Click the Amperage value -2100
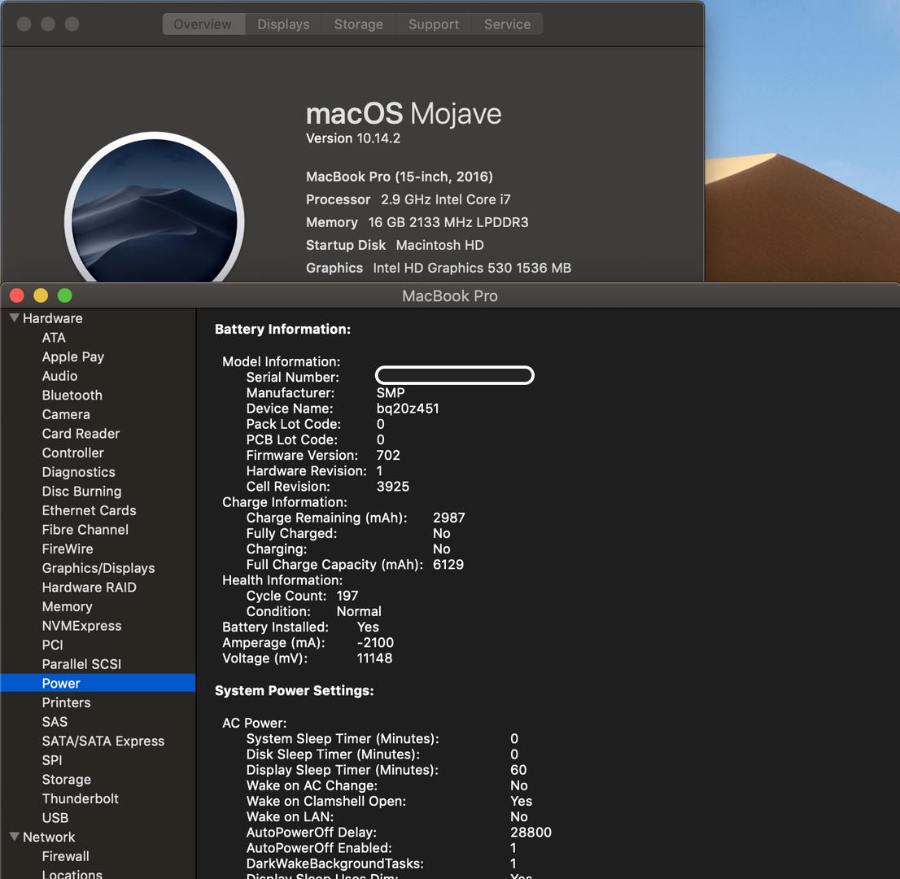900x879 pixels. pos(375,643)
